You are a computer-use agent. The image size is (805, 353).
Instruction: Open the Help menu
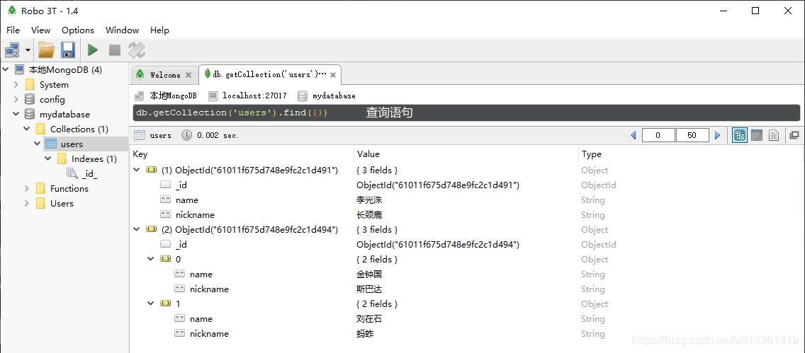click(159, 30)
